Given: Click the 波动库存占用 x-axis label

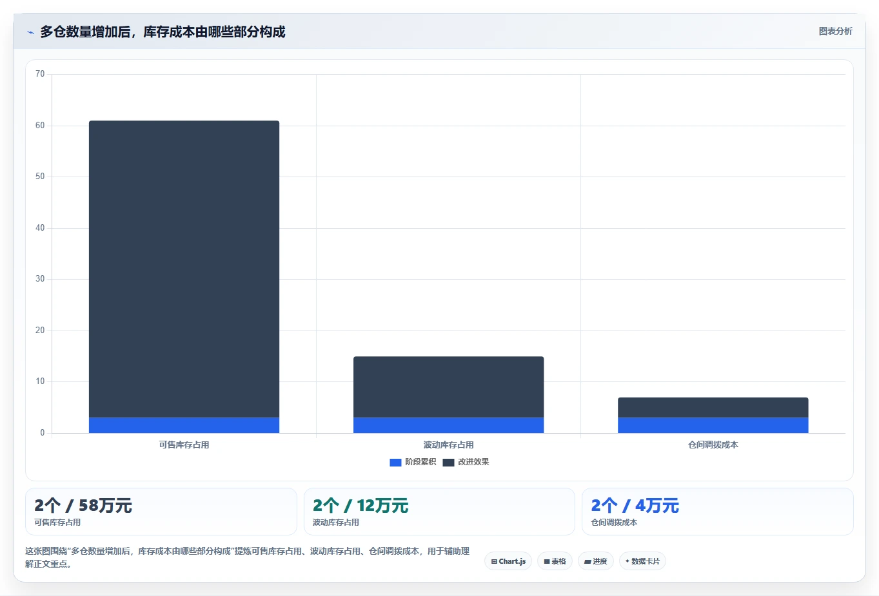Looking at the screenshot, I should click(x=448, y=445).
